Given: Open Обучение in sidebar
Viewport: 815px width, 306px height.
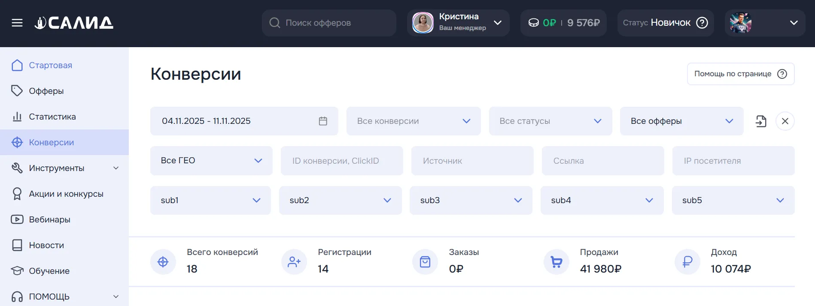Looking at the screenshot, I should (64, 271).
